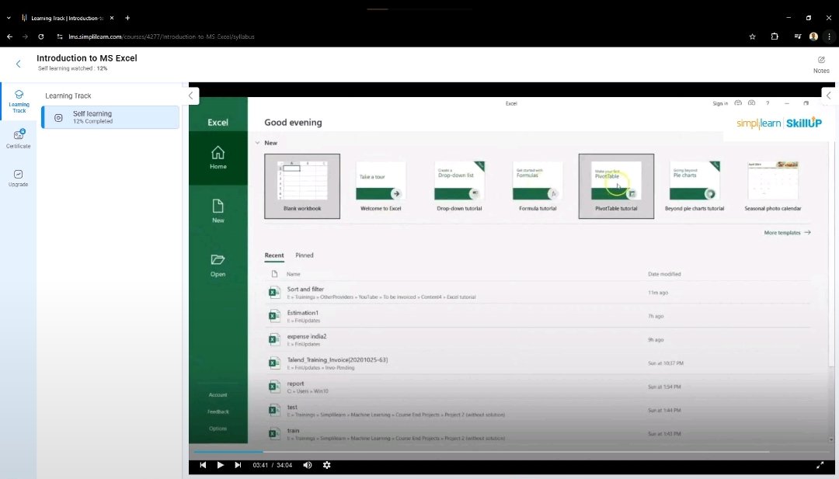Open Talend_Training_Invoice file
This screenshot has height=479, width=839.
tap(538, 363)
